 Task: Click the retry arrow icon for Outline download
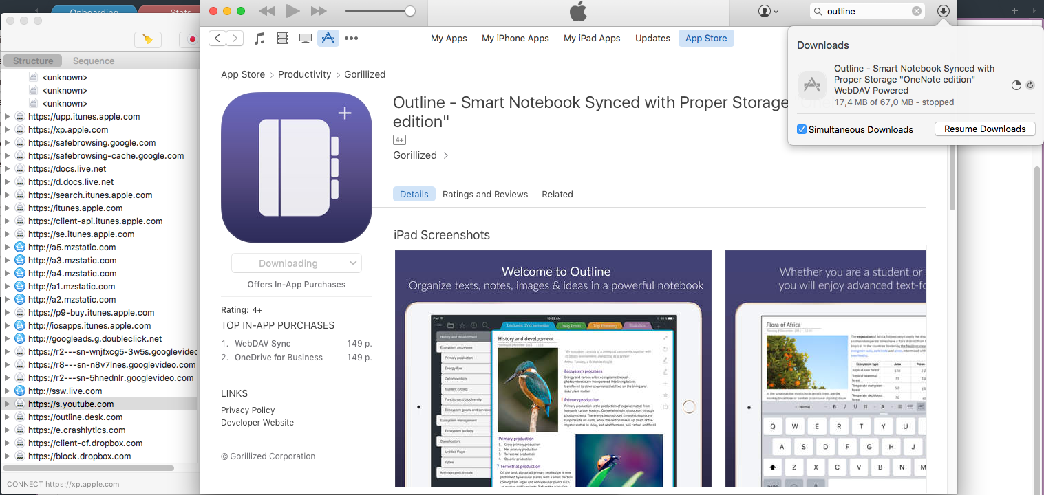point(1030,85)
